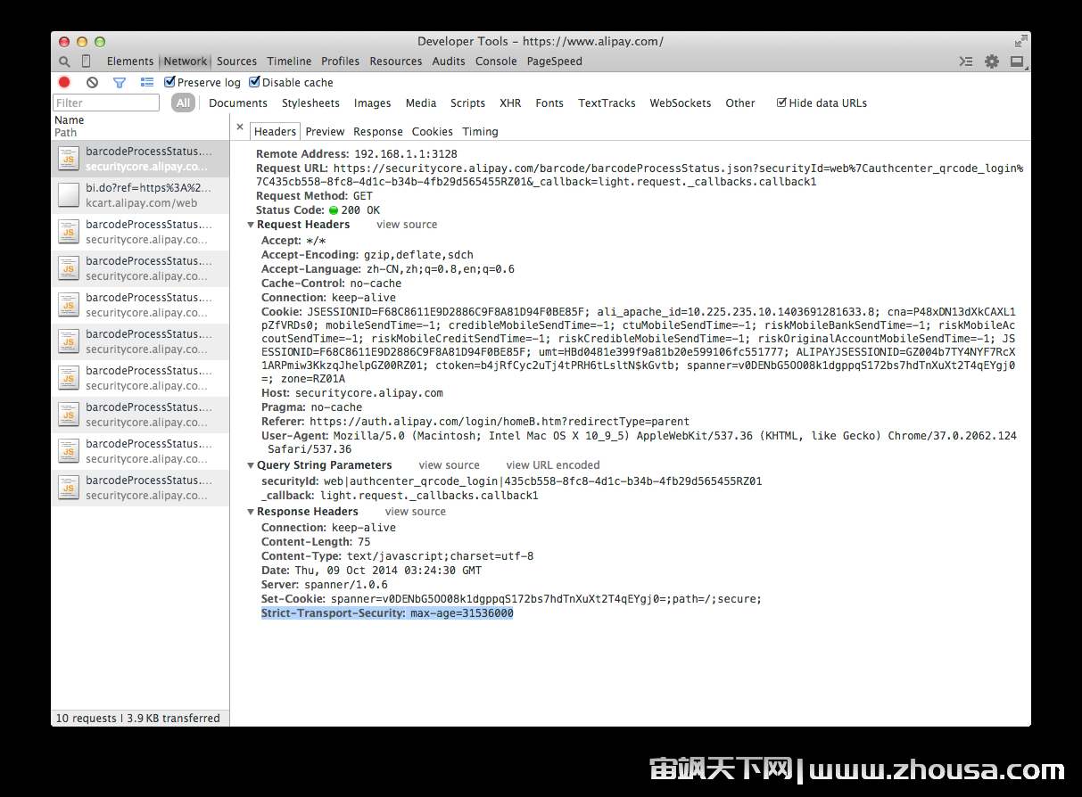Screen dimensions: 1082x797
Task: Show the Preview detail tab
Action: coord(325,131)
